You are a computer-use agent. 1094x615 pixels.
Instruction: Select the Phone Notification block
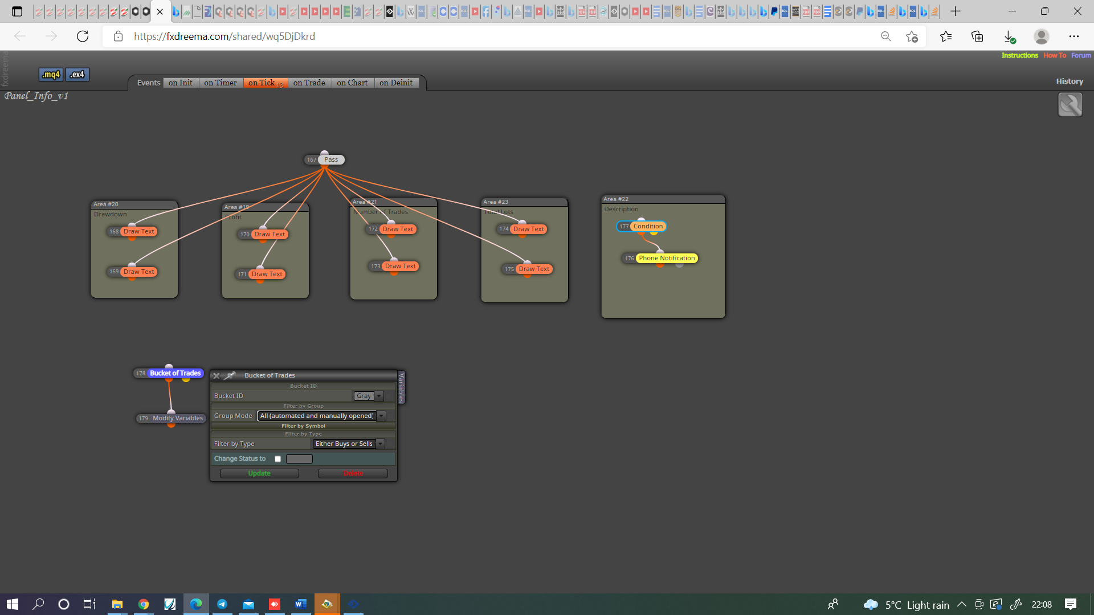tap(667, 258)
